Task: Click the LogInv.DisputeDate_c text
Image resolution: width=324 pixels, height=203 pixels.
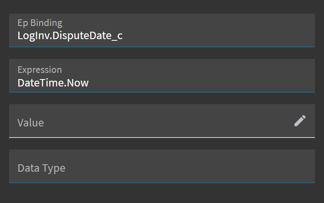Action: (x=70, y=36)
